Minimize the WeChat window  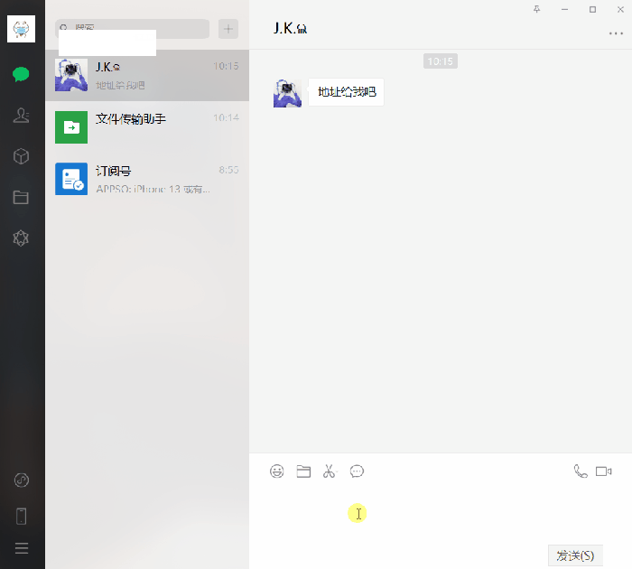click(564, 9)
